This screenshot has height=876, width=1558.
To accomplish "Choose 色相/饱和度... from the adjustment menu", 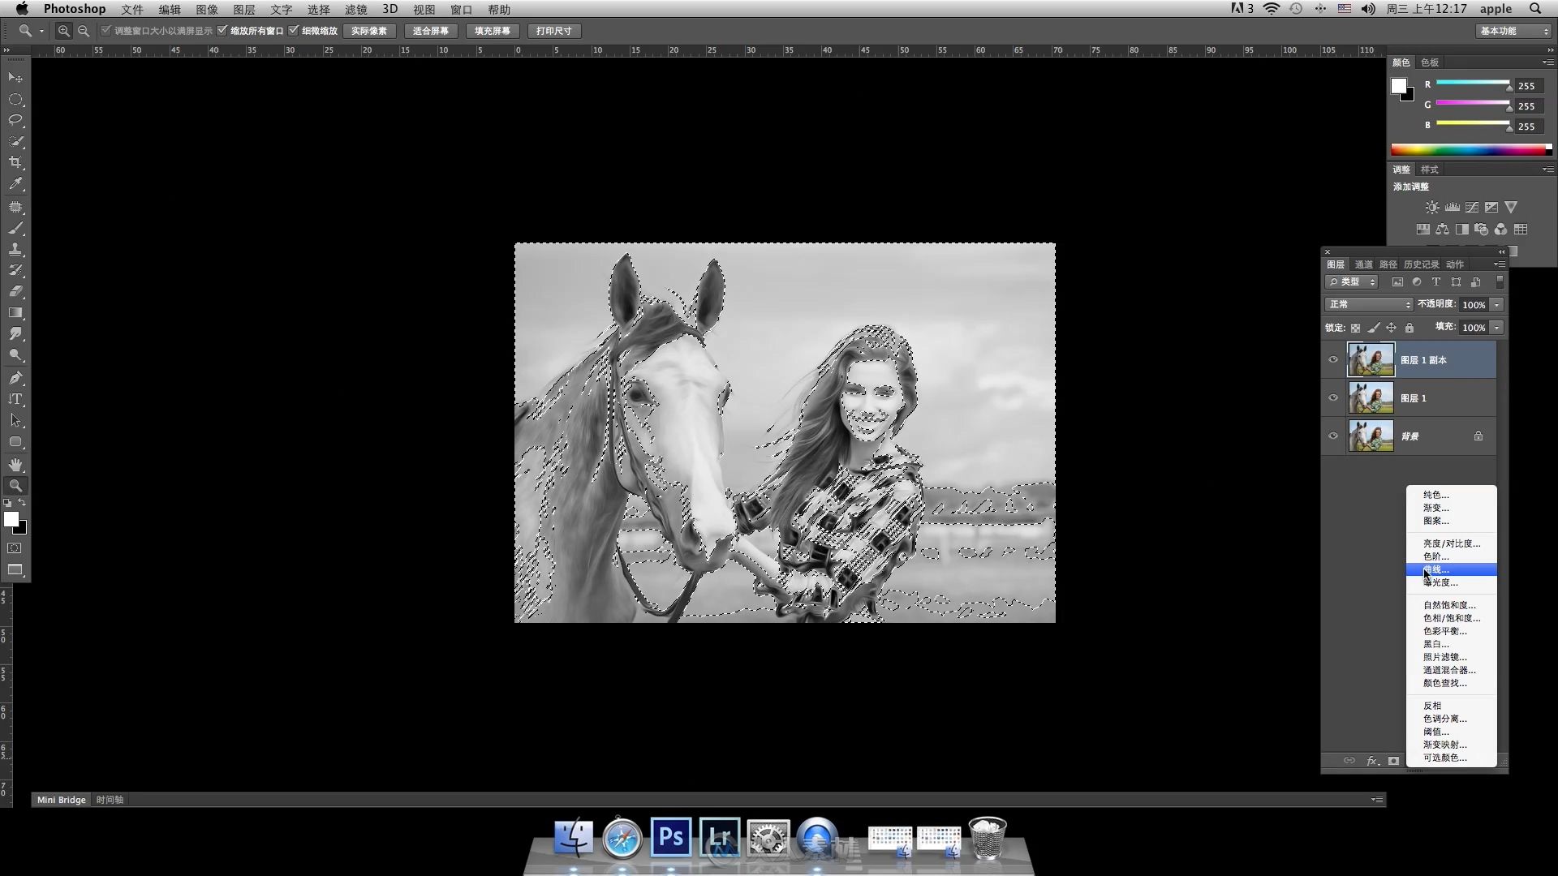I will pyautogui.click(x=1451, y=618).
